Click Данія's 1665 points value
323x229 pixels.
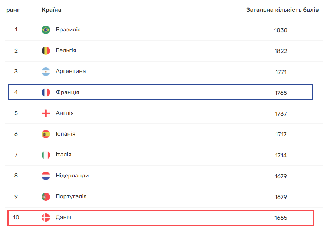[x=281, y=218]
